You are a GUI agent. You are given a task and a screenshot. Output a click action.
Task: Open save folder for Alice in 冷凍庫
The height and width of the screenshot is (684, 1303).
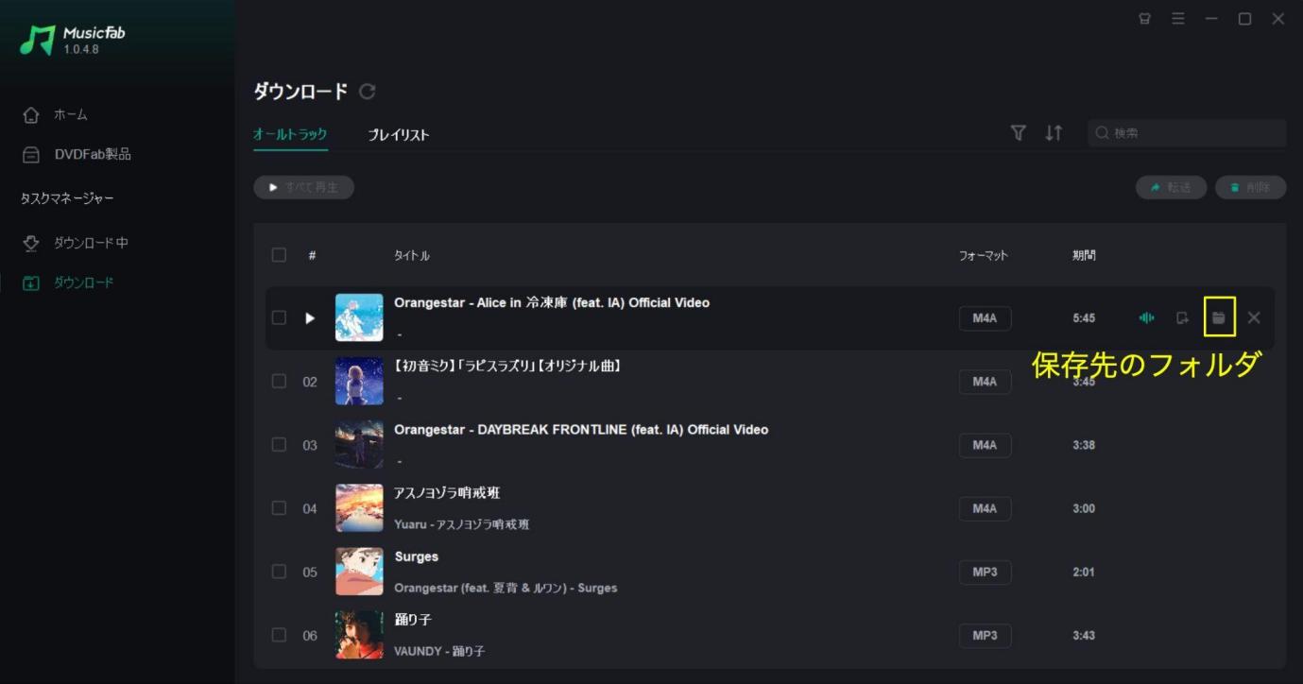[x=1219, y=317]
